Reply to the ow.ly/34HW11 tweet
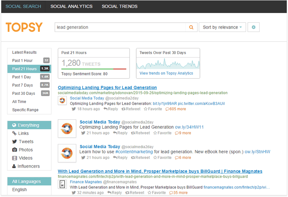The width and height of the screenshot is (288, 197). (120, 133)
